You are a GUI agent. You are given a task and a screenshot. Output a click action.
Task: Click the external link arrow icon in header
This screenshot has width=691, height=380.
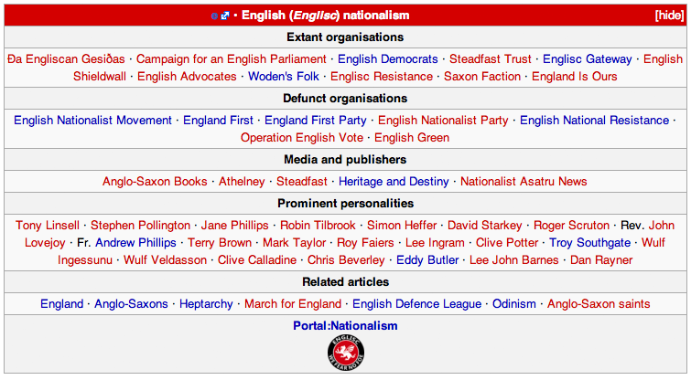pyautogui.click(x=225, y=16)
